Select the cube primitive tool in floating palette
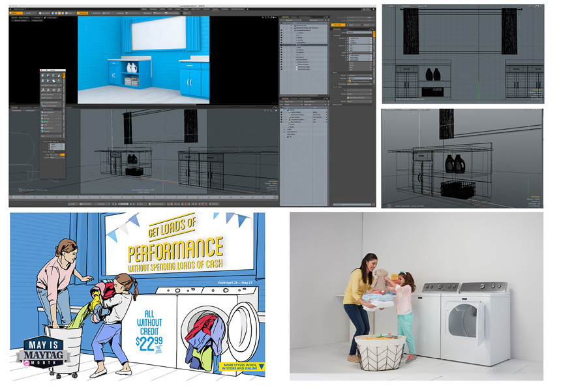587x391 pixels. 44,75
